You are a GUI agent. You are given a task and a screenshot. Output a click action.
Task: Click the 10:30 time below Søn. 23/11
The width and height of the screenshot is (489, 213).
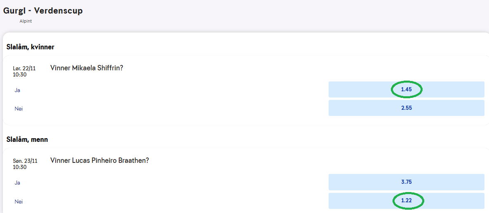20,167
